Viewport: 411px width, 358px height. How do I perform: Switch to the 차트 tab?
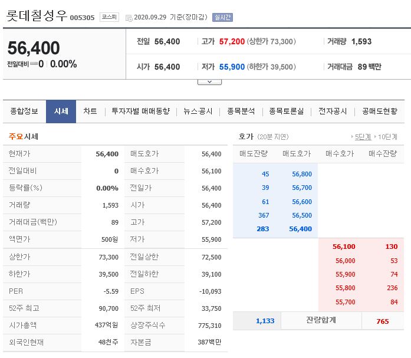90,111
